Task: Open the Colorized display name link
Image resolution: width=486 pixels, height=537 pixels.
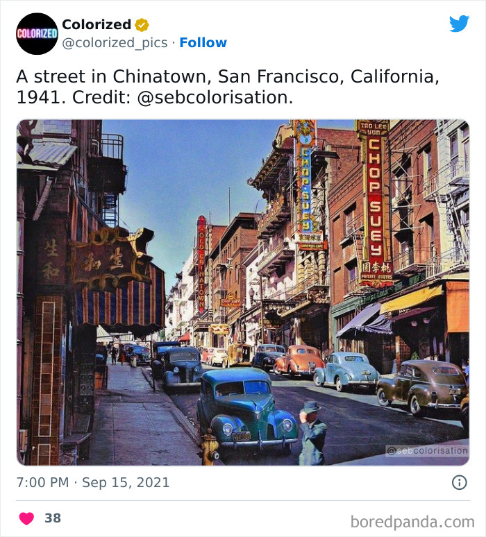Action: 96,25
